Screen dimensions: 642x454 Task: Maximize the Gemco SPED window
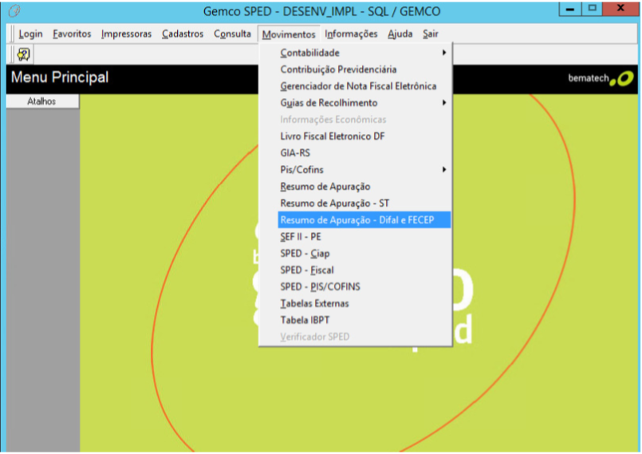[592, 9]
